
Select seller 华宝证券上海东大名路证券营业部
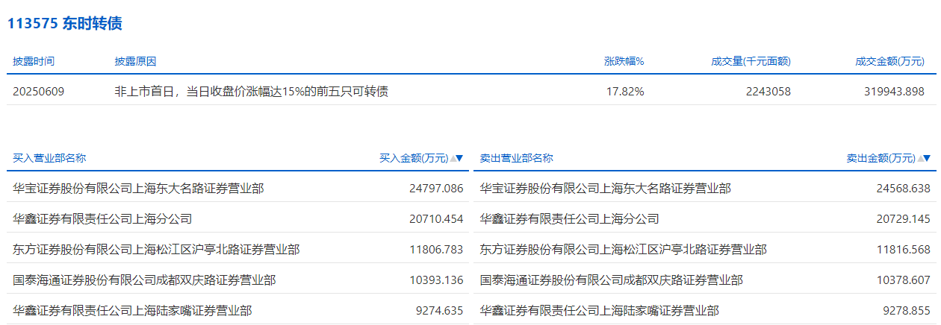point(605,189)
